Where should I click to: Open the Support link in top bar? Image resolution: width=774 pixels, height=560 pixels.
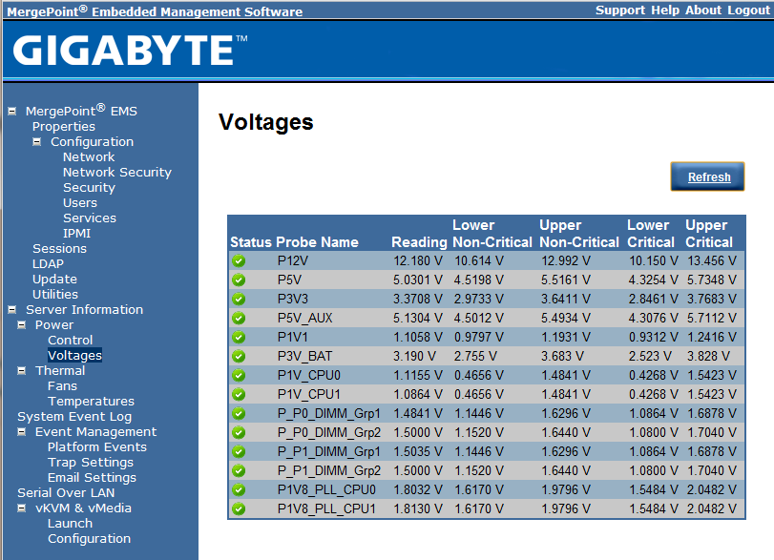click(x=620, y=10)
